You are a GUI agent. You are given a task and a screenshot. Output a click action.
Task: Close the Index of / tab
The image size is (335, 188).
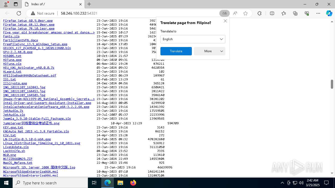pos(80,4)
